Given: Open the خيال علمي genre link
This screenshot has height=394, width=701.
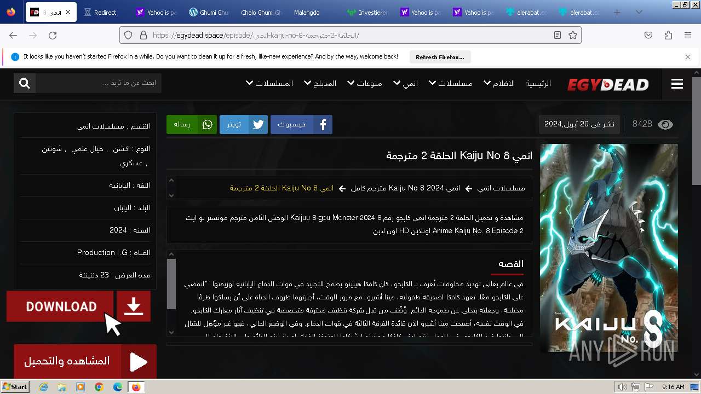Looking at the screenshot, I should [88, 149].
